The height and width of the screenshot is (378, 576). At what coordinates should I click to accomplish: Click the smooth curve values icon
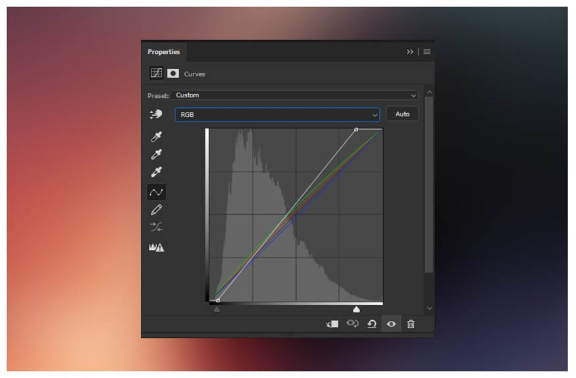[156, 227]
